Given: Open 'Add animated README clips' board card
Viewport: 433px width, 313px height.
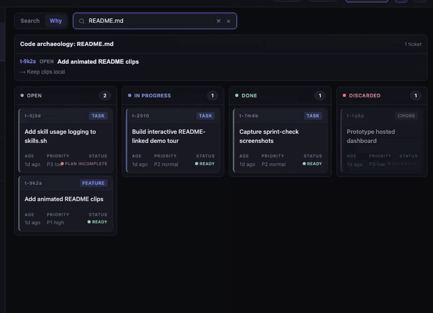Looking at the screenshot, I should 66,204.
